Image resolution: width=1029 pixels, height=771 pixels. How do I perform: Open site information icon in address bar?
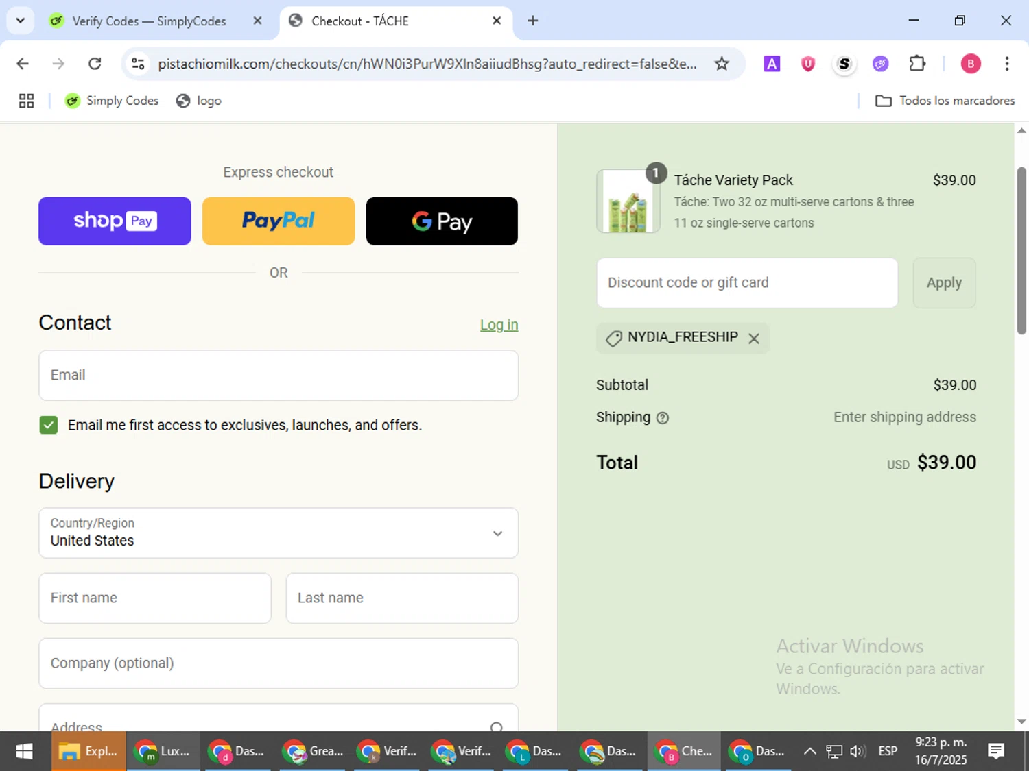138,64
